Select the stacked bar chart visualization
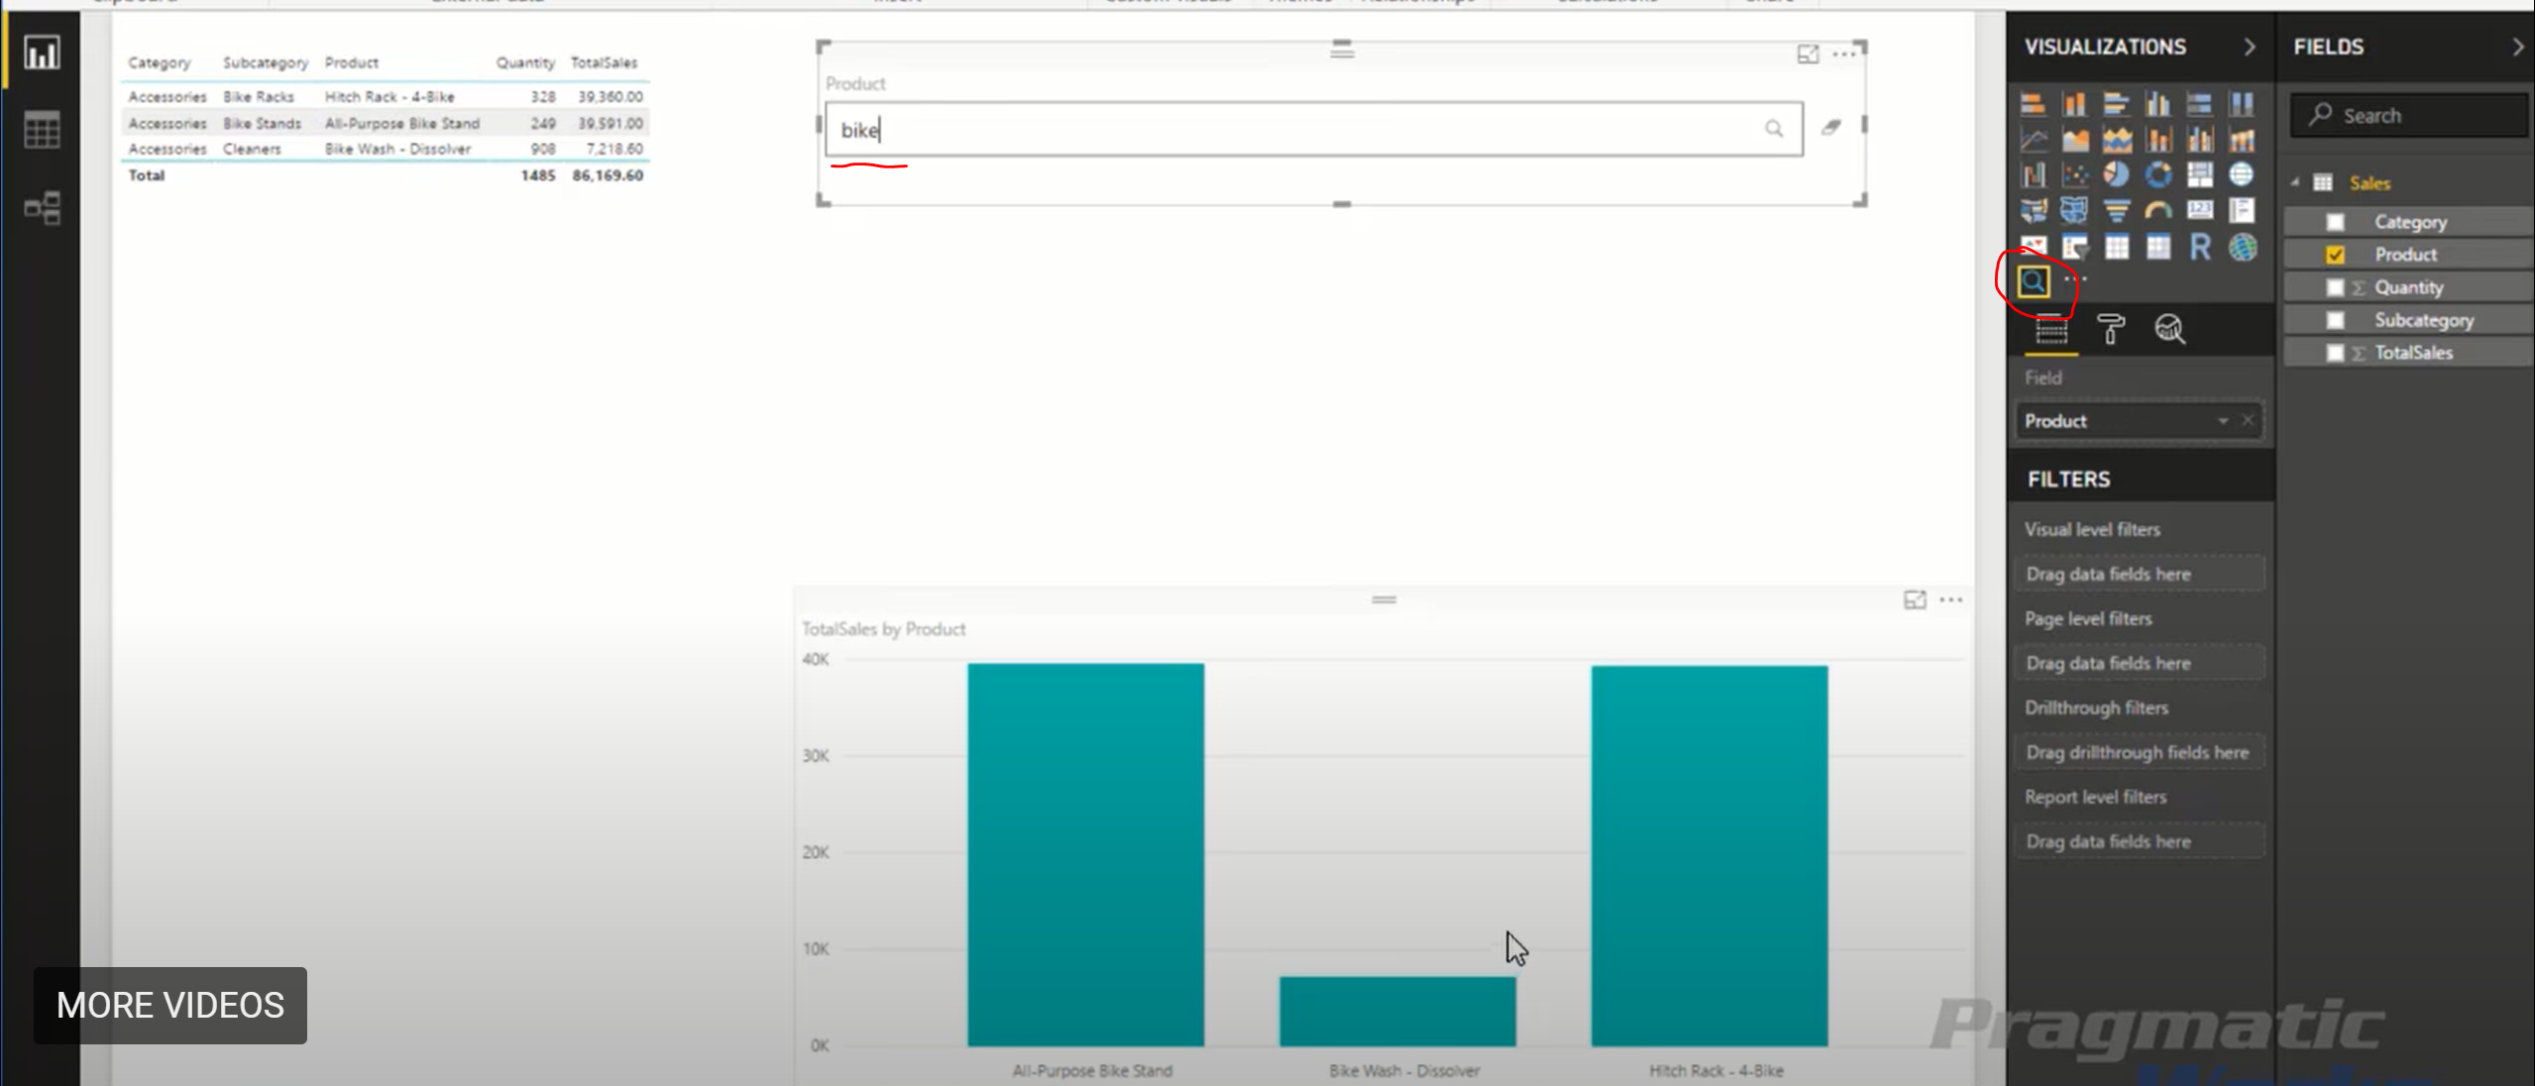The image size is (2535, 1086). click(x=2033, y=104)
